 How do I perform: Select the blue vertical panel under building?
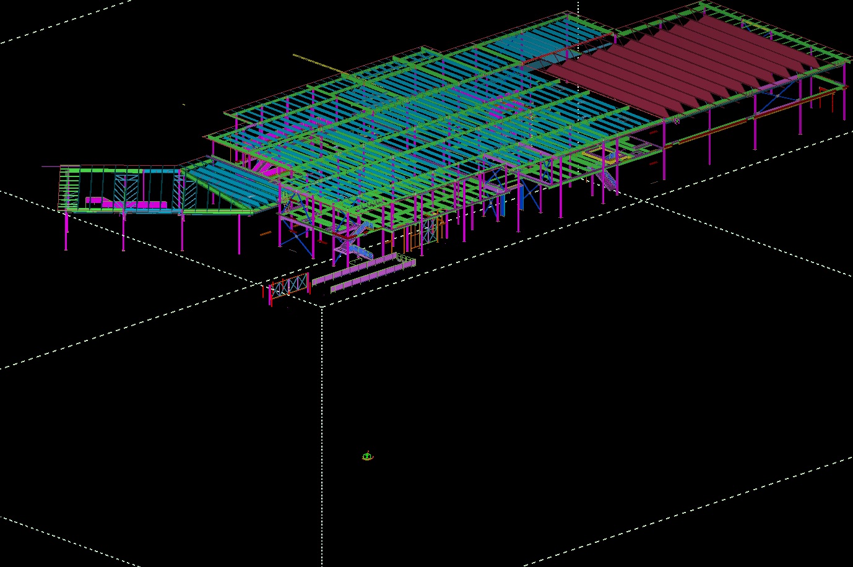[x=521, y=197]
